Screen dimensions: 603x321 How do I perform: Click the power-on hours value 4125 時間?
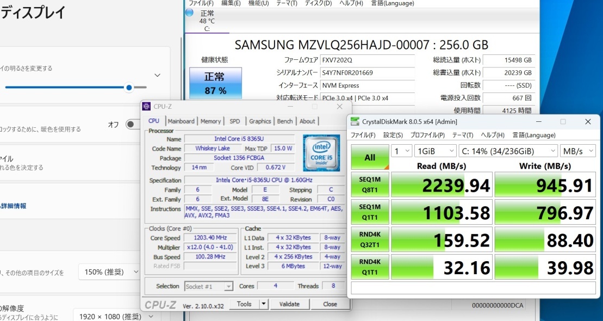click(509, 110)
